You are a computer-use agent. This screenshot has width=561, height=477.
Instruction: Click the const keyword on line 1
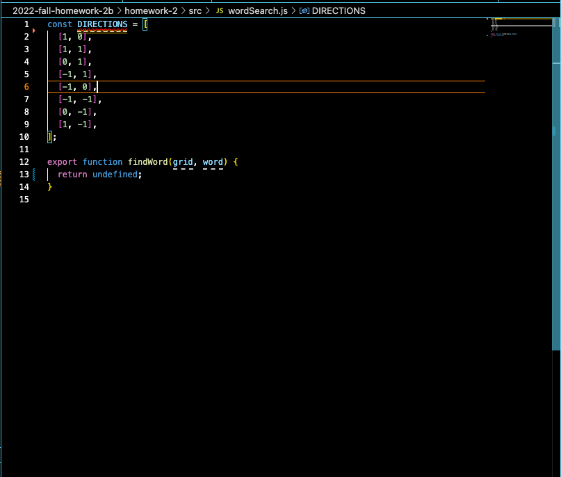pyautogui.click(x=60, y=24)
